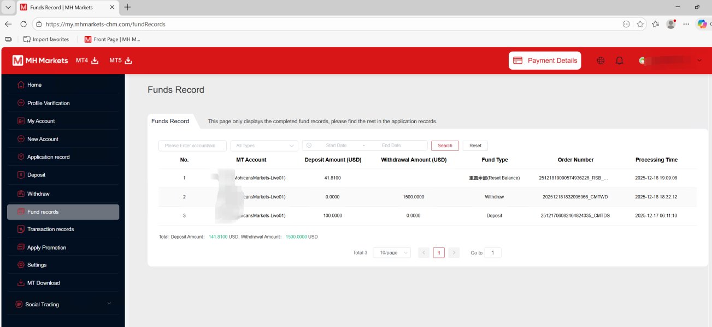
Task: Click the browser refresh icon
Action: [23, 24]
